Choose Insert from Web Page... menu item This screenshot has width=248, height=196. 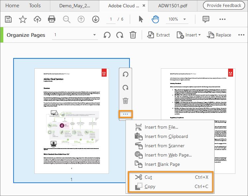[170, 155]
